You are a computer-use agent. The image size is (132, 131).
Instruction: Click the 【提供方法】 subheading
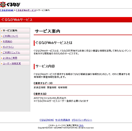40,94
